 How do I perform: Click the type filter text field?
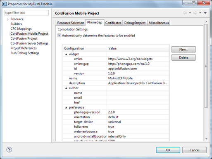pyautogui.click(x=26, y=13)
